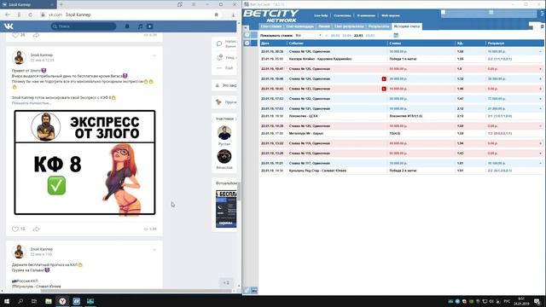Bookmark the page in the address bar
This screenshot has height=307, width=546.
pos(216,14)
